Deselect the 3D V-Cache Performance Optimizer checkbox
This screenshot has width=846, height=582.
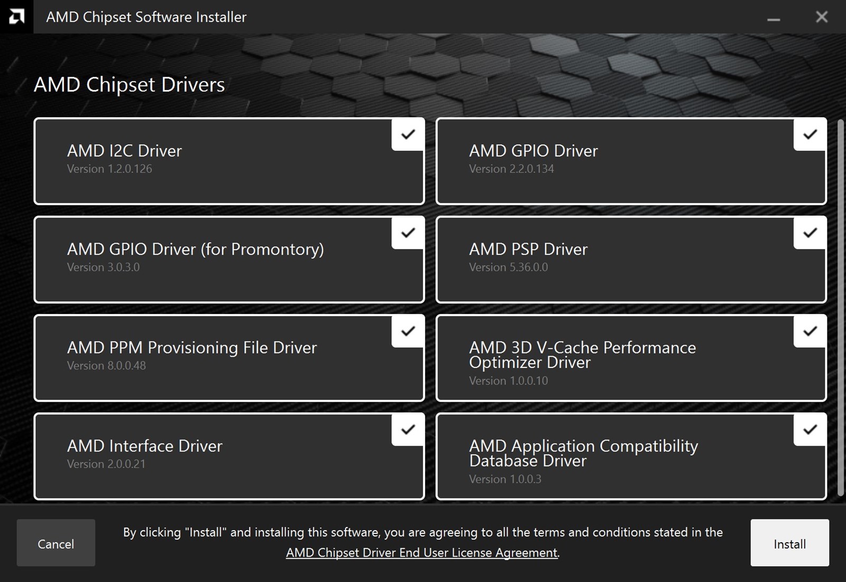(x=810, y=331)
